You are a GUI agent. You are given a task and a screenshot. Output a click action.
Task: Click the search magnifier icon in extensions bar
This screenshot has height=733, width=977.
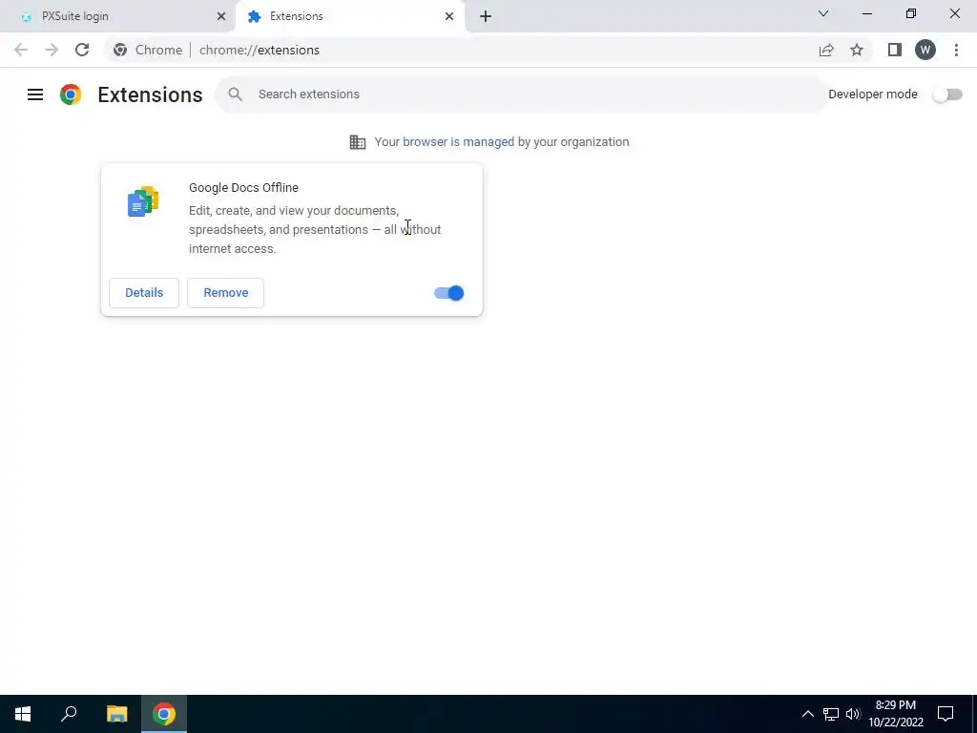click(235, 94)
